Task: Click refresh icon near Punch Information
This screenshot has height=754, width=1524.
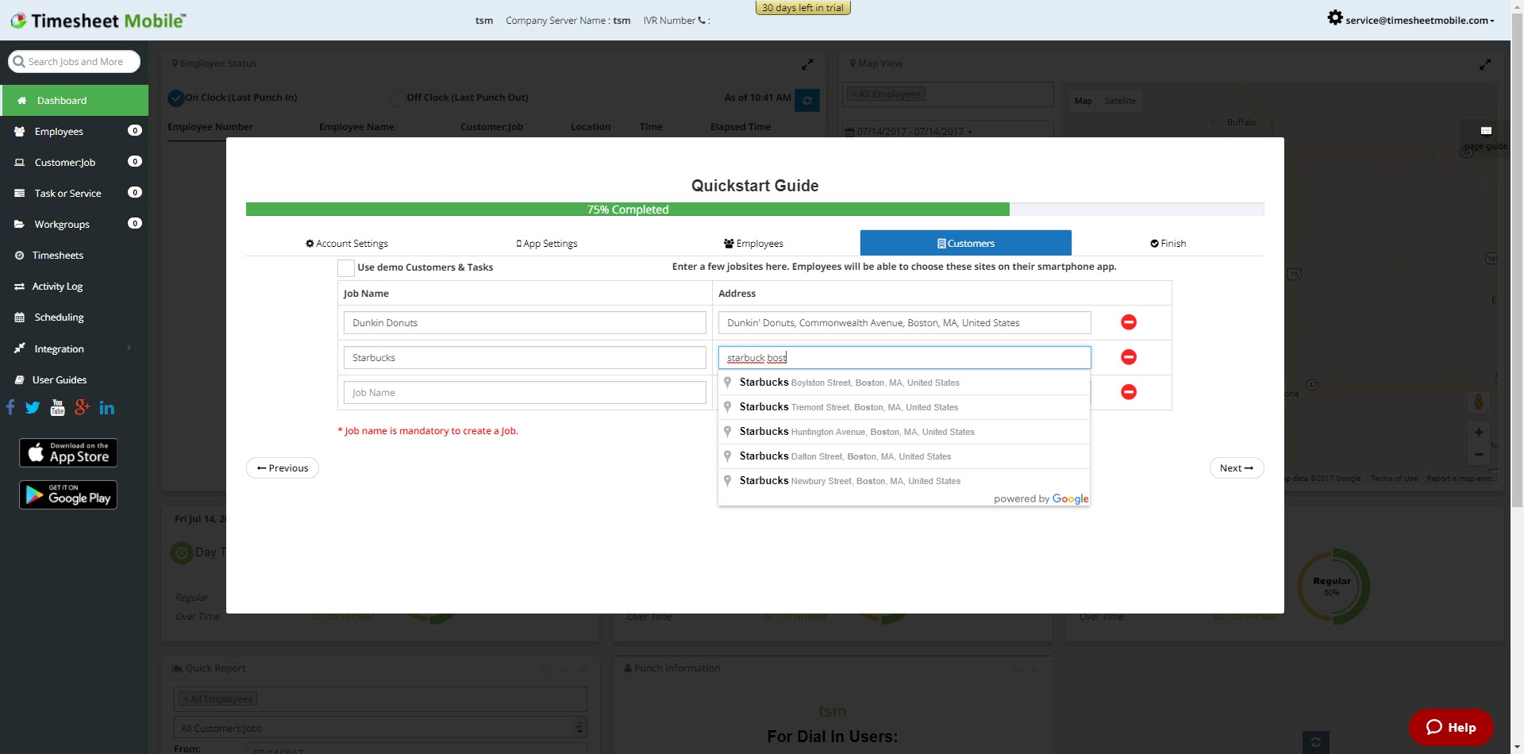Action: 1316,742
